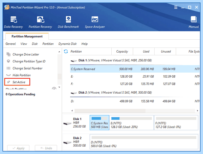Click the Undo button
Image resolution: width=203 pixels, height=154 pixels.
click(46, 148)
